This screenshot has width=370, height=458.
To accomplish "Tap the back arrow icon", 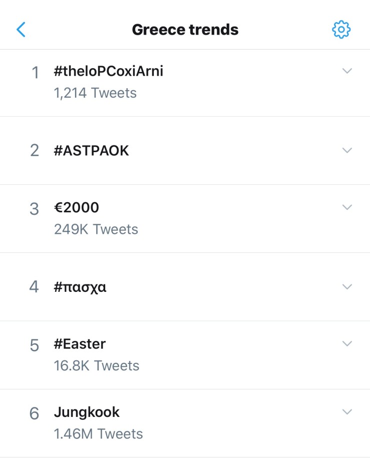I will click(x=21, y=30).
